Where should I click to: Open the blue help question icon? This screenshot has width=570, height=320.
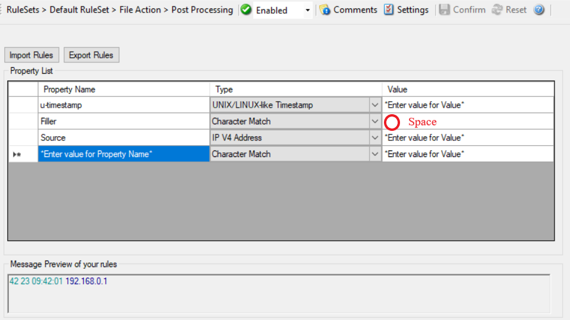tap(538, 10)
